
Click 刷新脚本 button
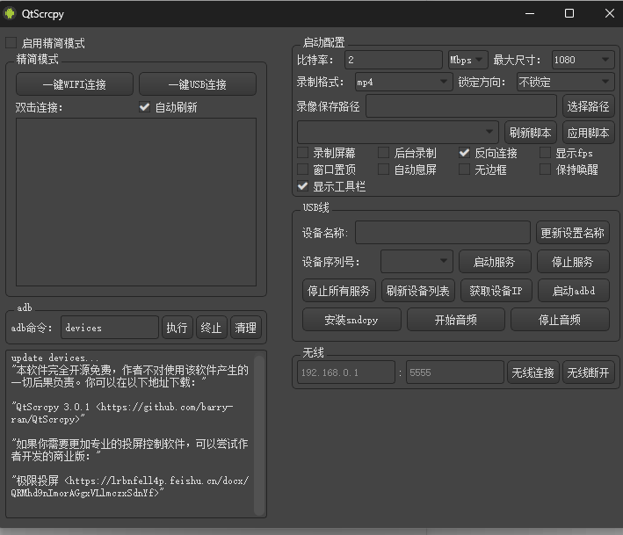(531, 133)
